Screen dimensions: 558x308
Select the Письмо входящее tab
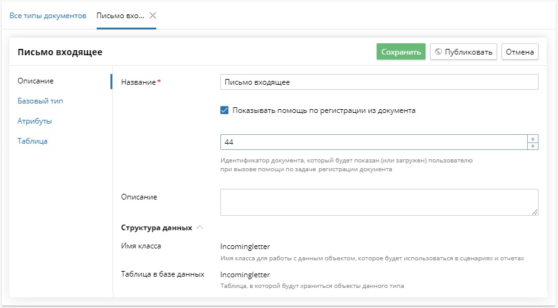coord(120,16)
